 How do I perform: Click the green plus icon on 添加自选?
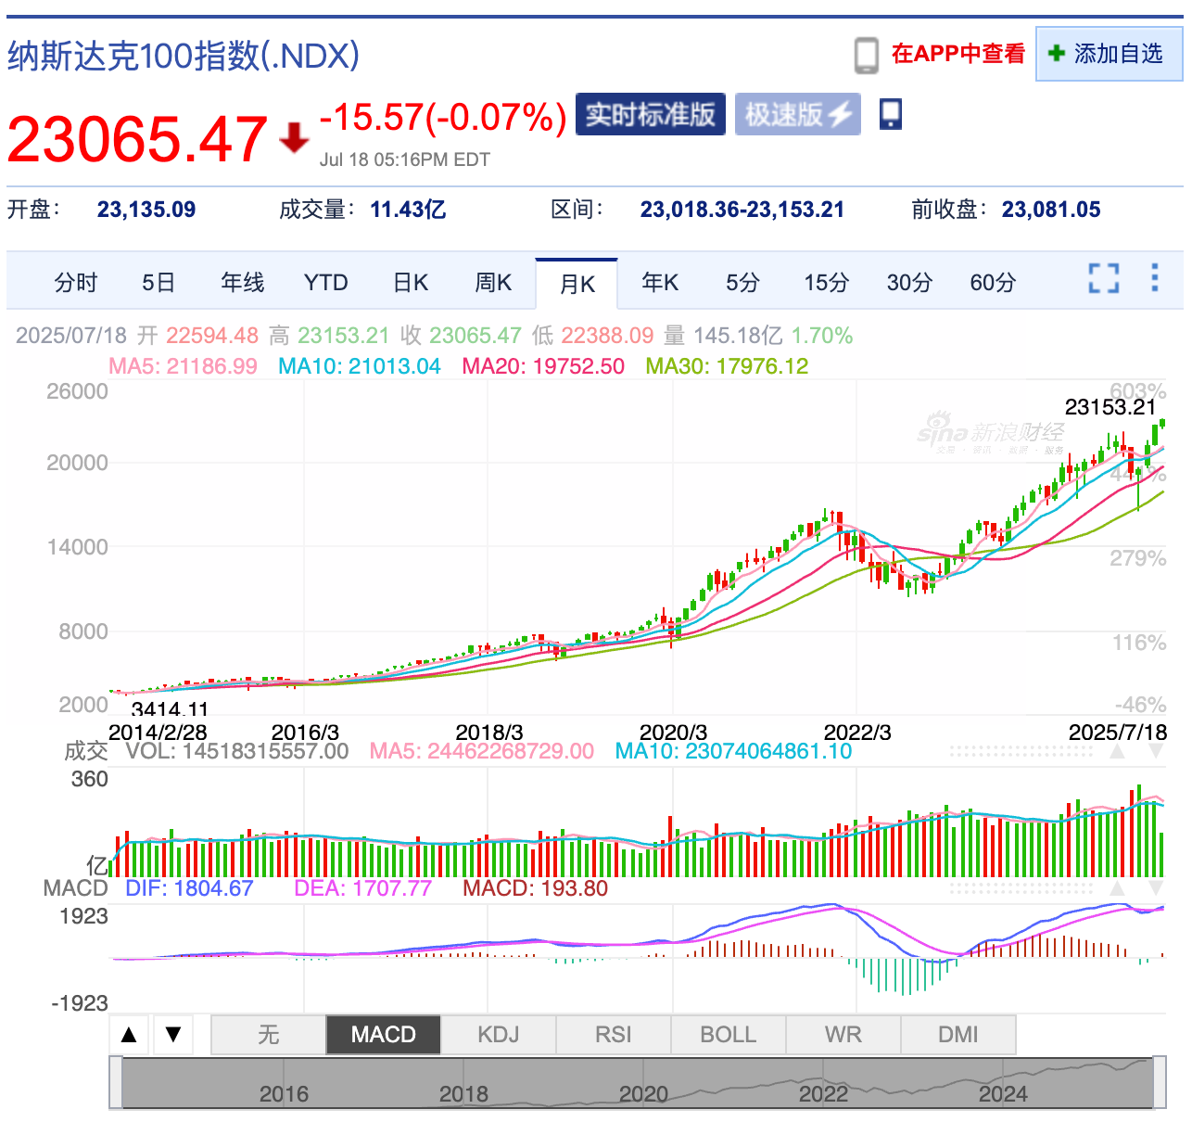click(x=1056, y=54)
